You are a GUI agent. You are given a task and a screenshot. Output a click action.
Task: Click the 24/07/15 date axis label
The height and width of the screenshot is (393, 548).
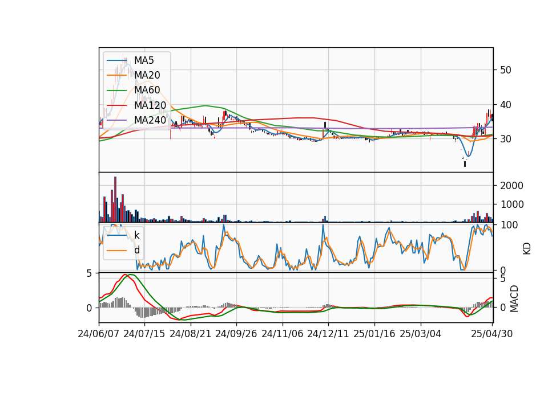(144, 334)
